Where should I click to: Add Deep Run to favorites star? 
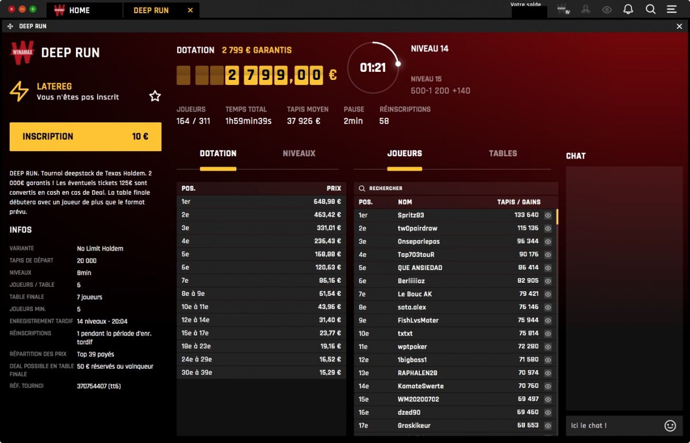[x=155, y=96]
